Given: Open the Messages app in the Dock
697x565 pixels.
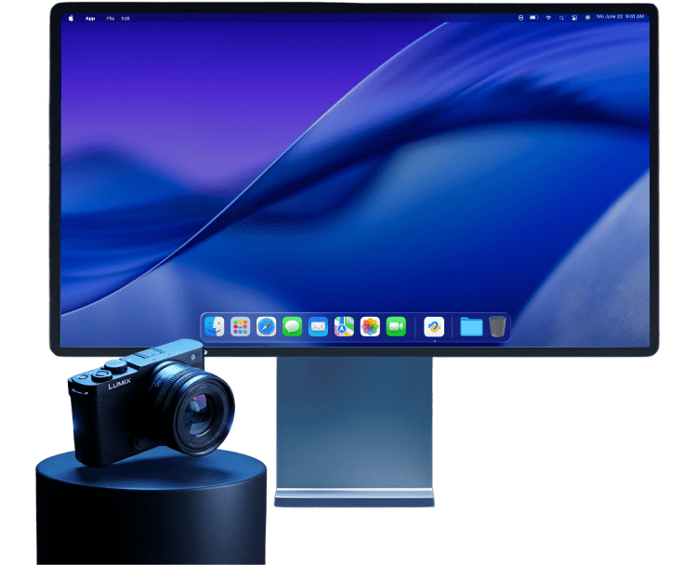Looking at the screenshot, I should 292,327.
